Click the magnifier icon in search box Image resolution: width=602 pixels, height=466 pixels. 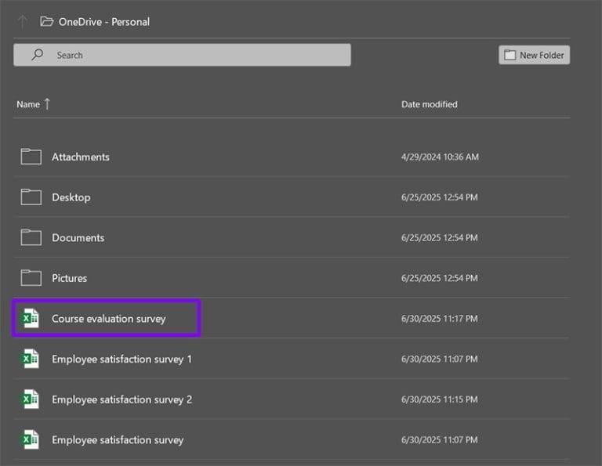(x=37, y=56)
